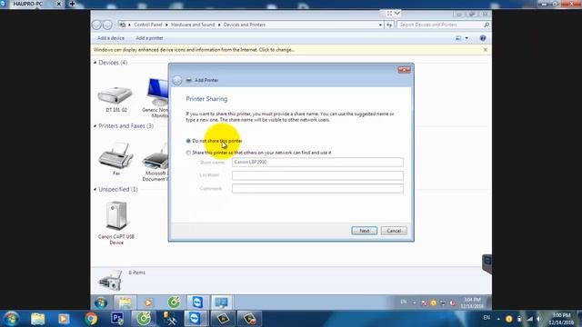Close the HAUPRO-PC session tab
The image size is (582, 327).
point(58,4)
